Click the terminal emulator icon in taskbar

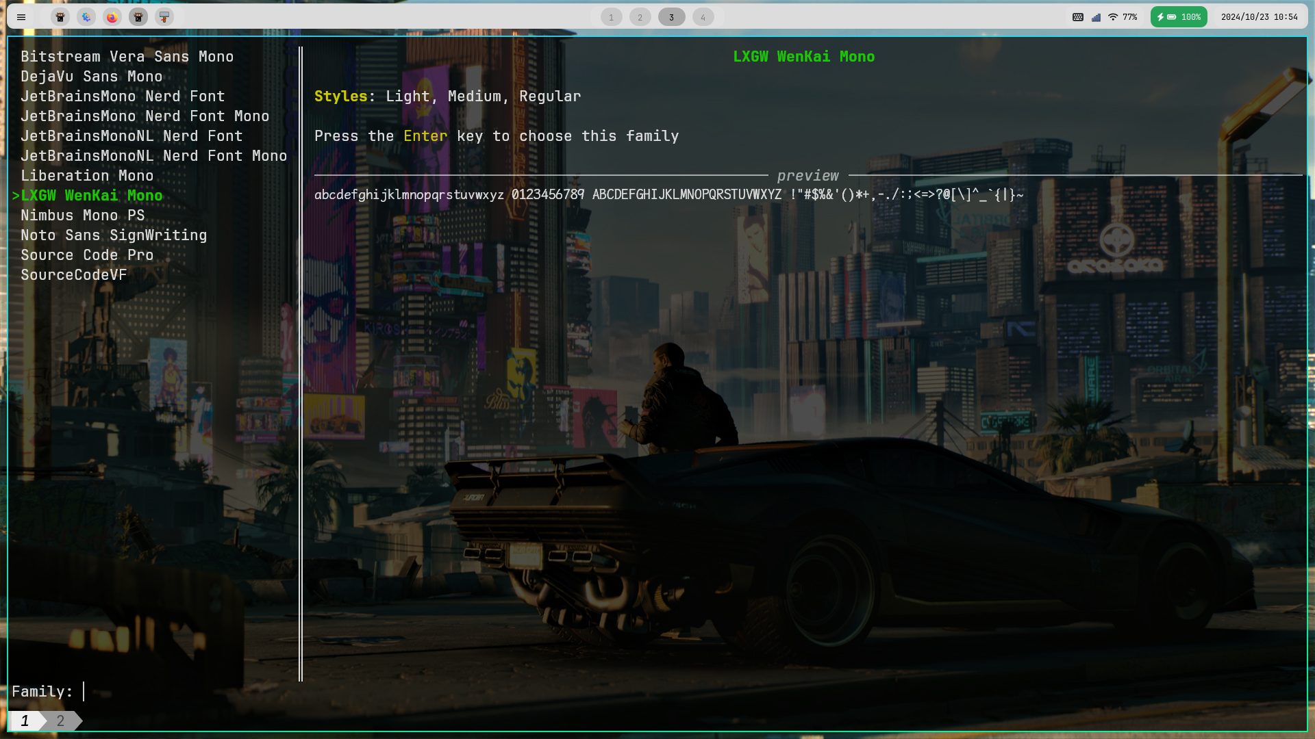[60, 16]
